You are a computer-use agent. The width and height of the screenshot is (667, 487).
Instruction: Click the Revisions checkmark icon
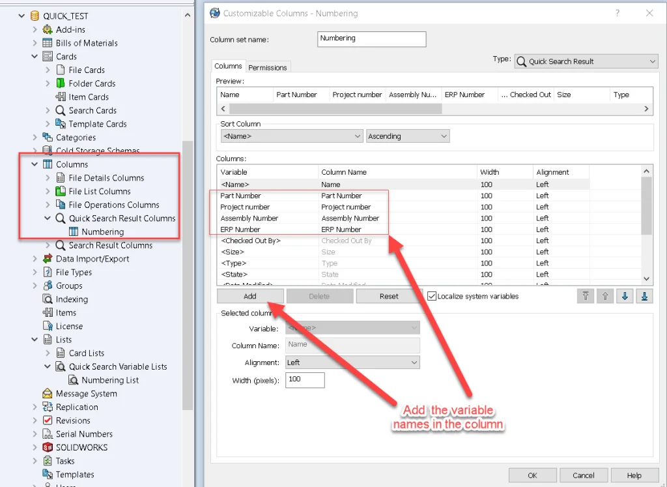coord(48,421)
